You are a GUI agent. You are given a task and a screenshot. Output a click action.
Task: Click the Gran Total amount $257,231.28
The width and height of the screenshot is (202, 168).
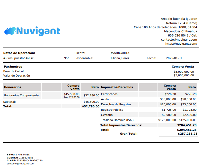click(x=188, y=134)
